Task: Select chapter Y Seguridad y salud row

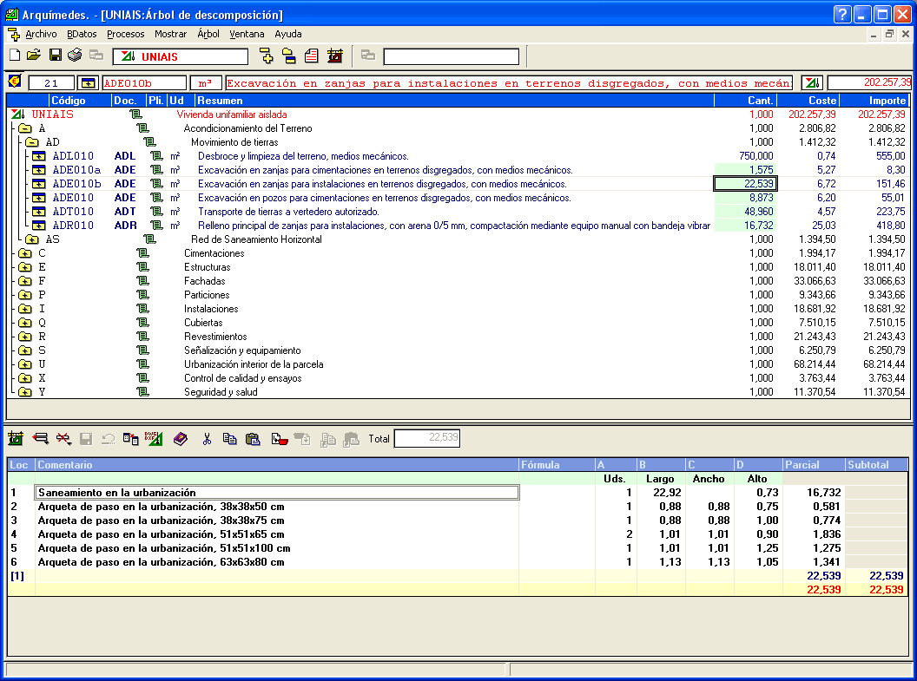Action: tap(458, 392)
